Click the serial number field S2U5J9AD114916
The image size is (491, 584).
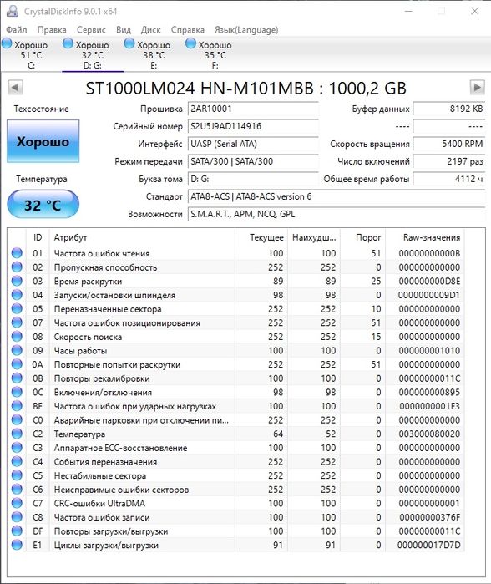(x=253, y=126)
